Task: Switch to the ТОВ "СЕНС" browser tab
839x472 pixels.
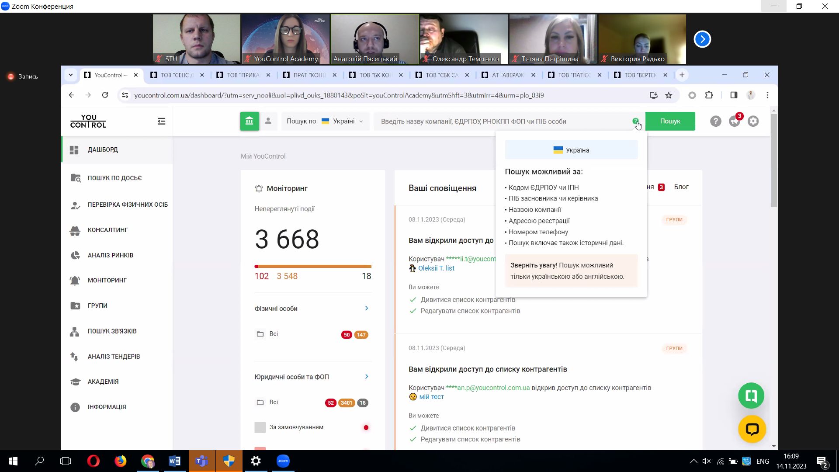Action: click(x=177, y=75)
